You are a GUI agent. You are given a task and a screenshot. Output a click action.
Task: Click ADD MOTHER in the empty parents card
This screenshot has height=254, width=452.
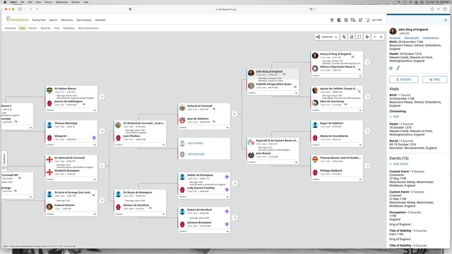pos(196,154)
